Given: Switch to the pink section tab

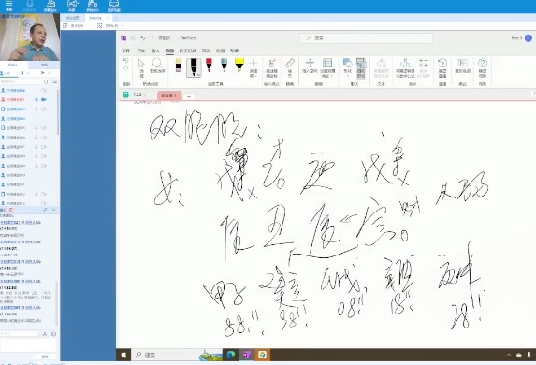Looking at the screenshot, I should tap(169, 95).
